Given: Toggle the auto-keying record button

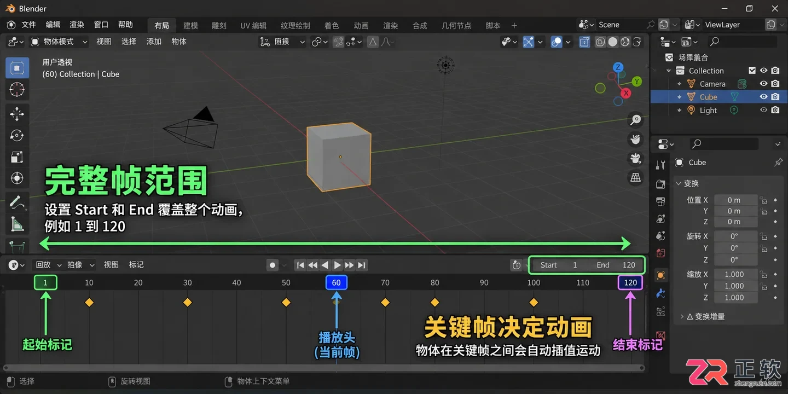Looking at the screenshot, I should click(273, 265).
